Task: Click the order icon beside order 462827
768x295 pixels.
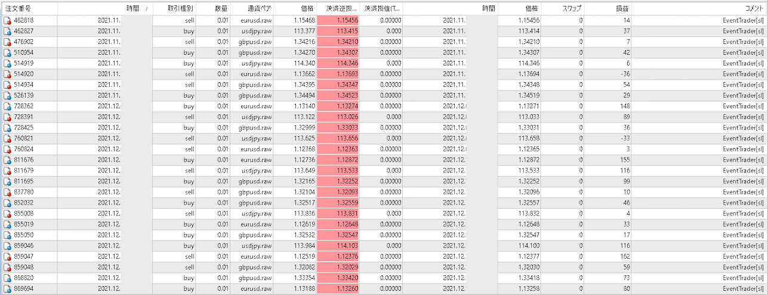Action: tap(7, 31)
